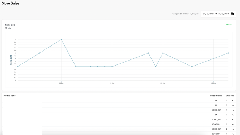The width and height of the screenshot is (240, 135).
Task: Edit the start date 01/12/2024
Action: coord(208,14)
